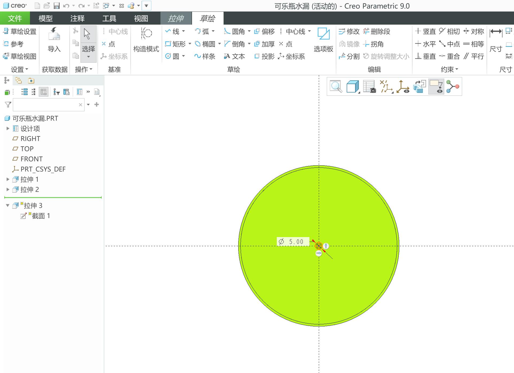Apply the Tangent (相切) constraint
Image resolution: width=514 pixels, height=373 pixels.
[x=449, y=32]
